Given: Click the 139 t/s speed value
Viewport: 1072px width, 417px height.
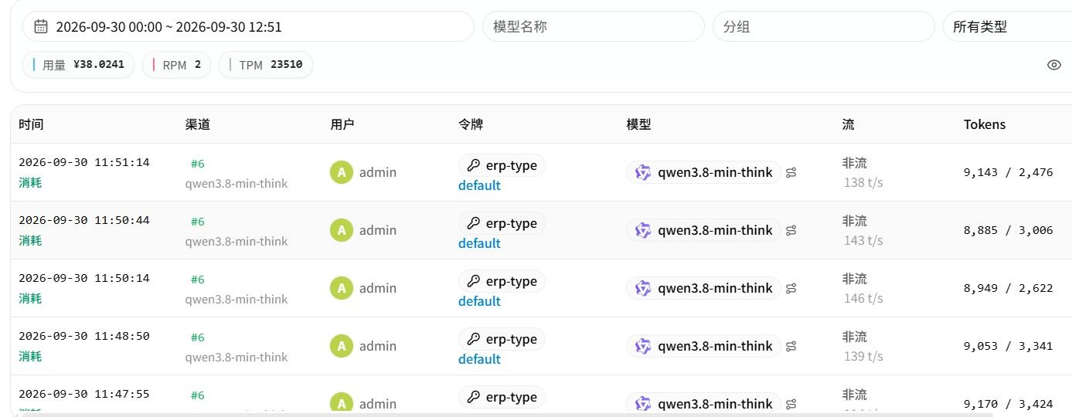Looking at the screenshot, I should point(863,357).
